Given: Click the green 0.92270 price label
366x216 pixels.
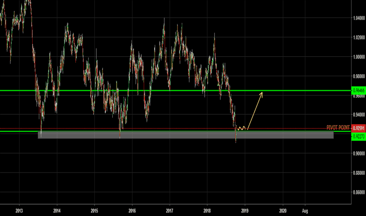Looking at the screenshot, I should [x=358, y=137].
